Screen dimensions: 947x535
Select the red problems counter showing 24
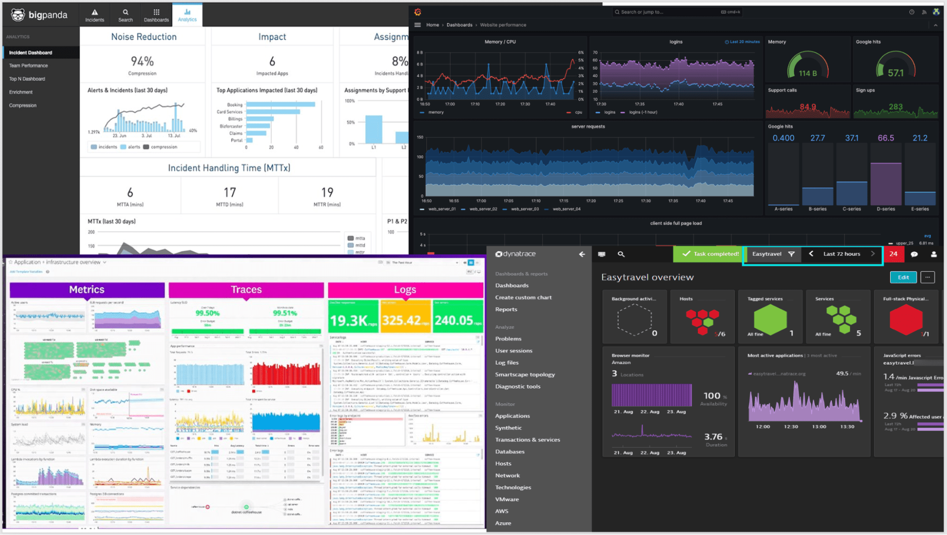click(x=893, y=254)
